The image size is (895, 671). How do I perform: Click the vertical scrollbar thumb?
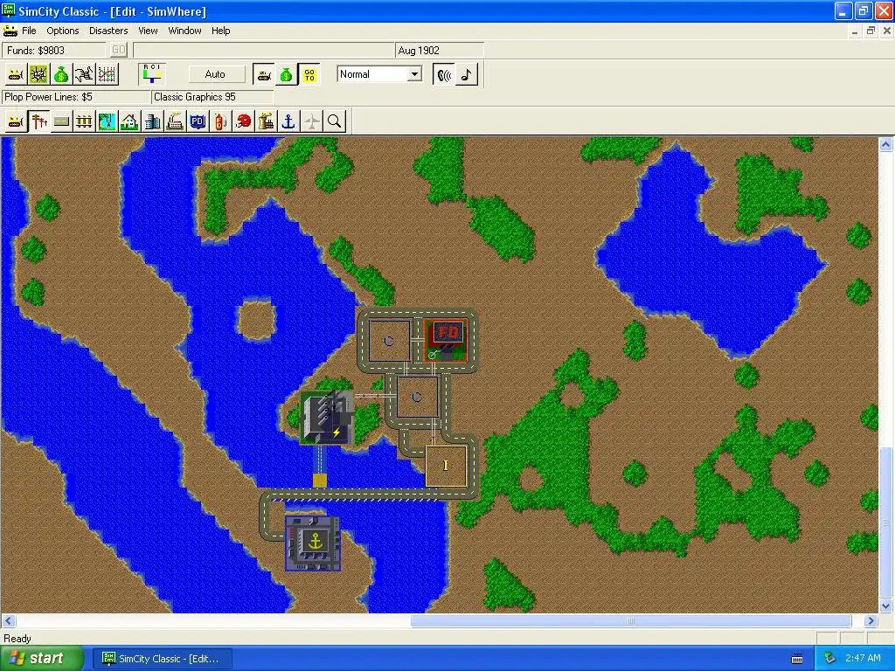pos(886,522)
